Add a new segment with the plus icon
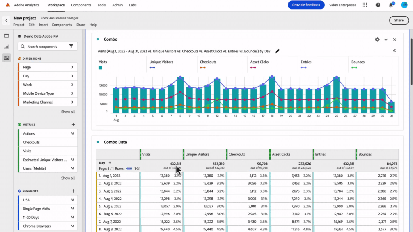Viewport: 413px width, 232px height. 73,191
